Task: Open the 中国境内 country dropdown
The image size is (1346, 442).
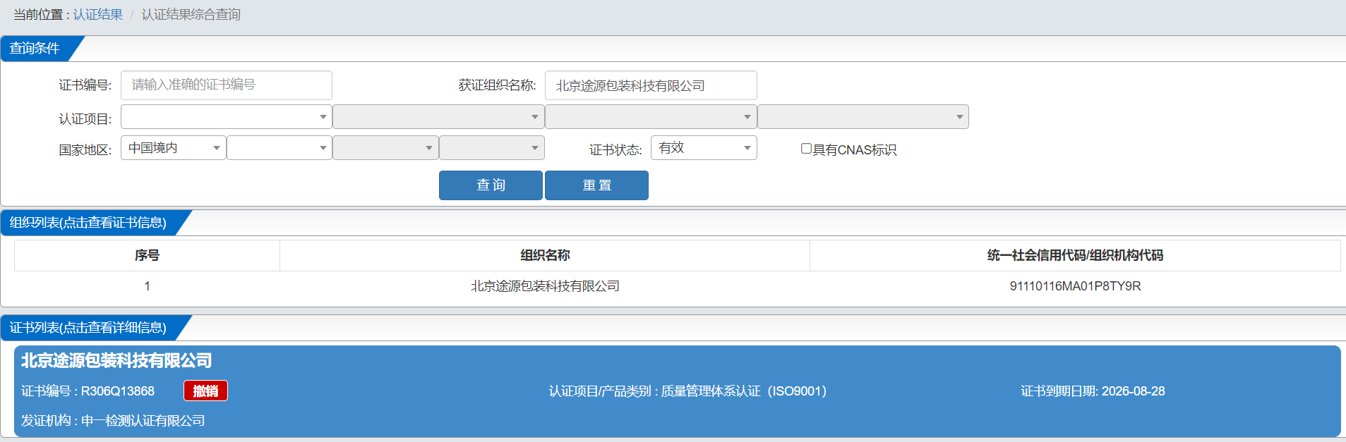Action: point(174,148)
